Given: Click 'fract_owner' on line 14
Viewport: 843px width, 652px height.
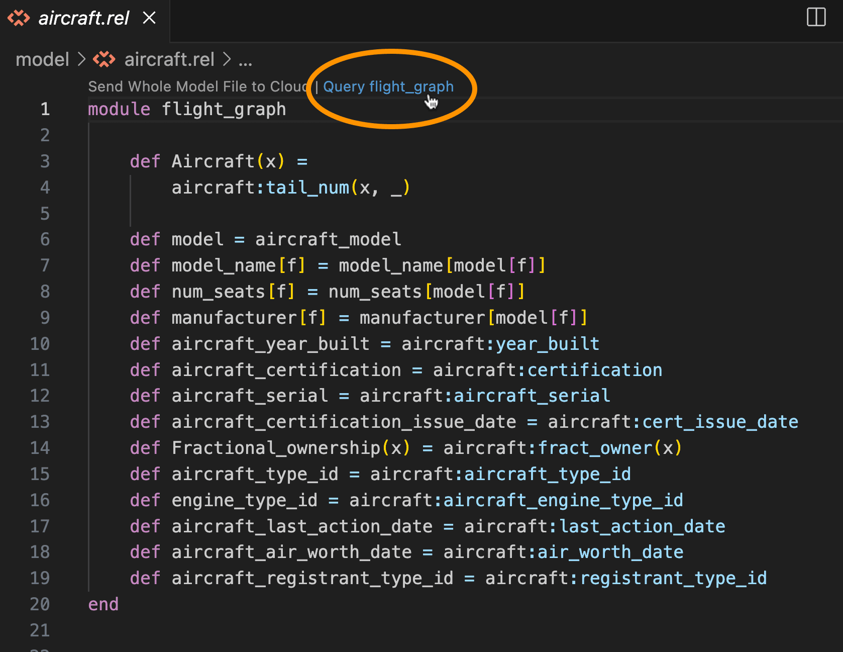Looking at the screenshot, I should click(595, 448).
